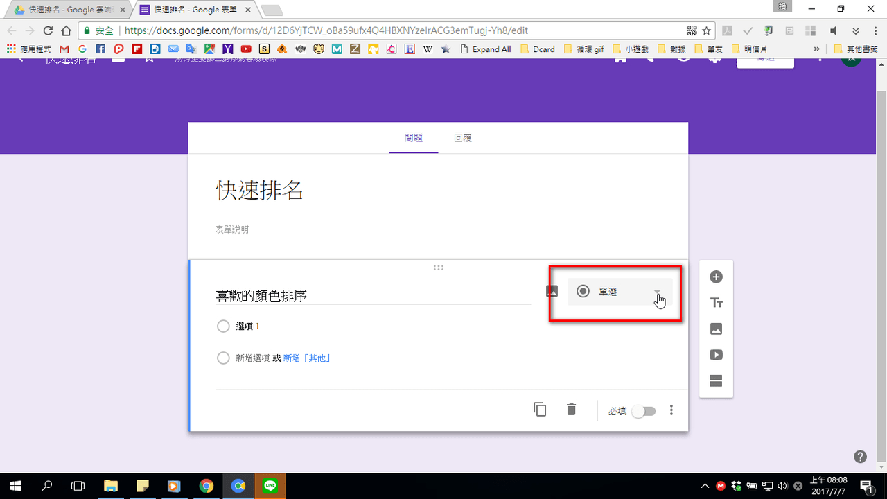Open the Expand All bookmark
The height and width of the screenshot is (499, 887).
click(x=485, y=49)
